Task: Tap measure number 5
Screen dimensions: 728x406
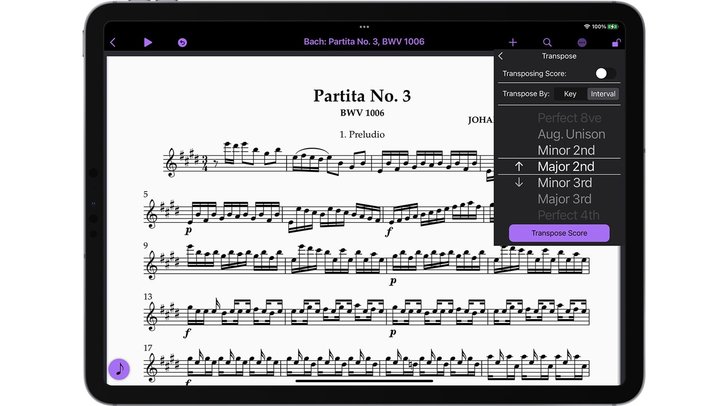Action: click(146, 194)
